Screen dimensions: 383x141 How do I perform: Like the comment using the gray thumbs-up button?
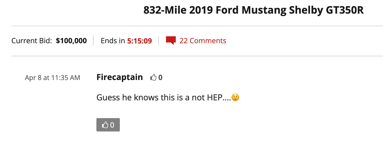click(x=108, y=125)
